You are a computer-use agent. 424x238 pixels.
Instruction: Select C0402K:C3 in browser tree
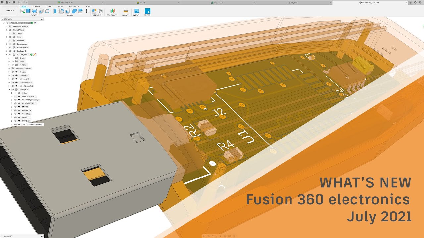pyautogui.click(x=26, y=110)
